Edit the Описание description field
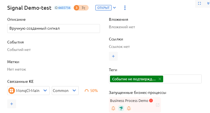 [x=53, y=29]
